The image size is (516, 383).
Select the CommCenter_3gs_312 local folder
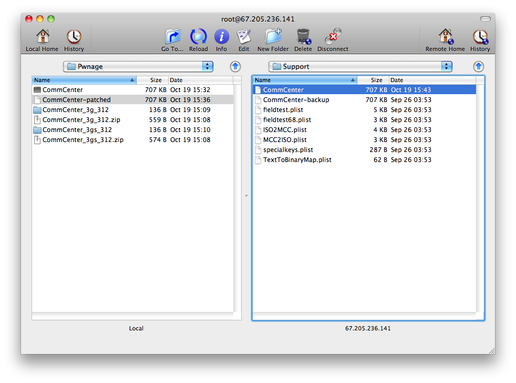[77, 130]
